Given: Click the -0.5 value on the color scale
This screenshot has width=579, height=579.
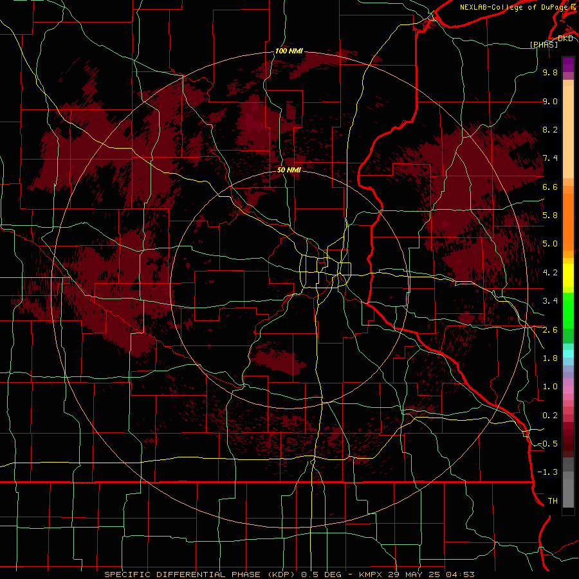Looking at the screenshot, I should point(547,444).
